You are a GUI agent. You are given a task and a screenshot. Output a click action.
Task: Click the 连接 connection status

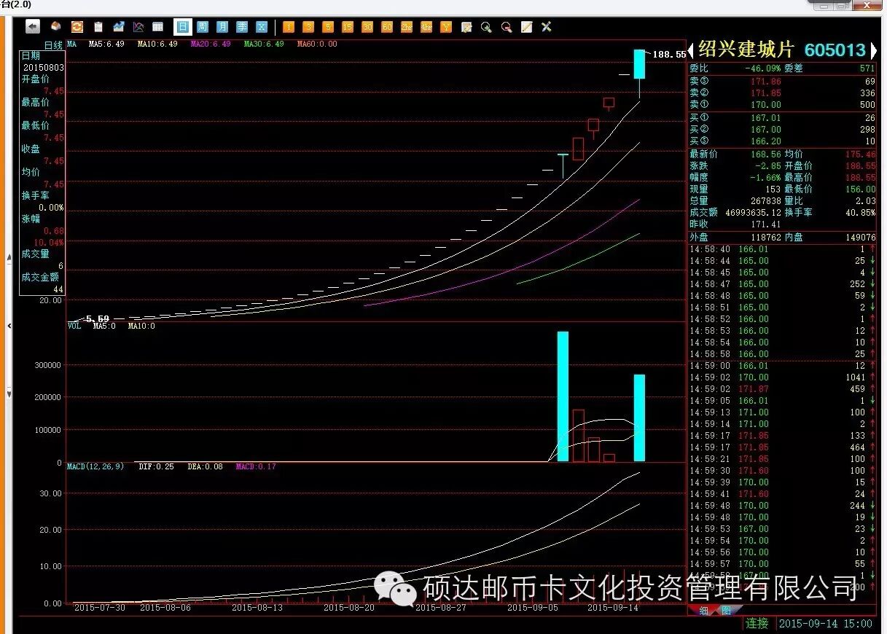pos(757,624)
